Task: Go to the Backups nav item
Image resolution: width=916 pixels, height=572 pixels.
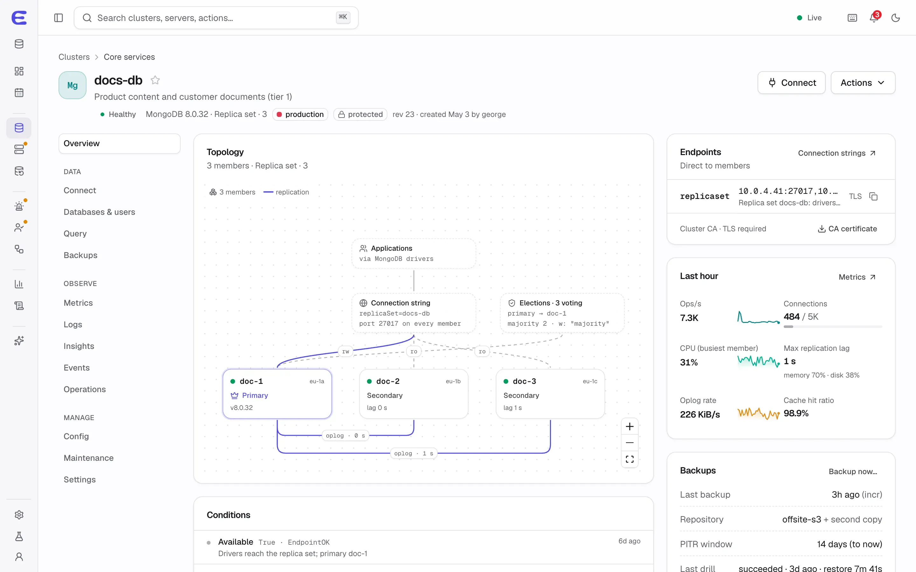Action: coord(80,255)
